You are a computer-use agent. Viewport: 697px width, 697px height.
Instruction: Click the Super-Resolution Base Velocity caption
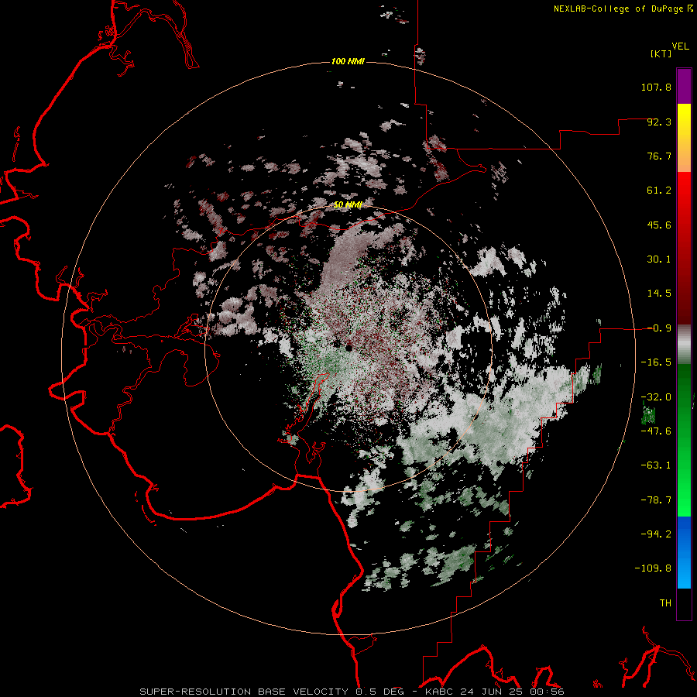pyautogui.click(x=352, y=692)
